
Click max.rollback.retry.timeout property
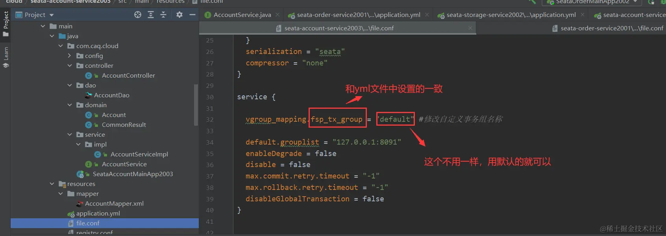302,188
